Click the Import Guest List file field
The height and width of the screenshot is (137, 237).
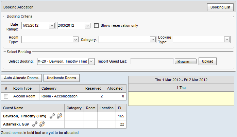[x=152, y=61]
